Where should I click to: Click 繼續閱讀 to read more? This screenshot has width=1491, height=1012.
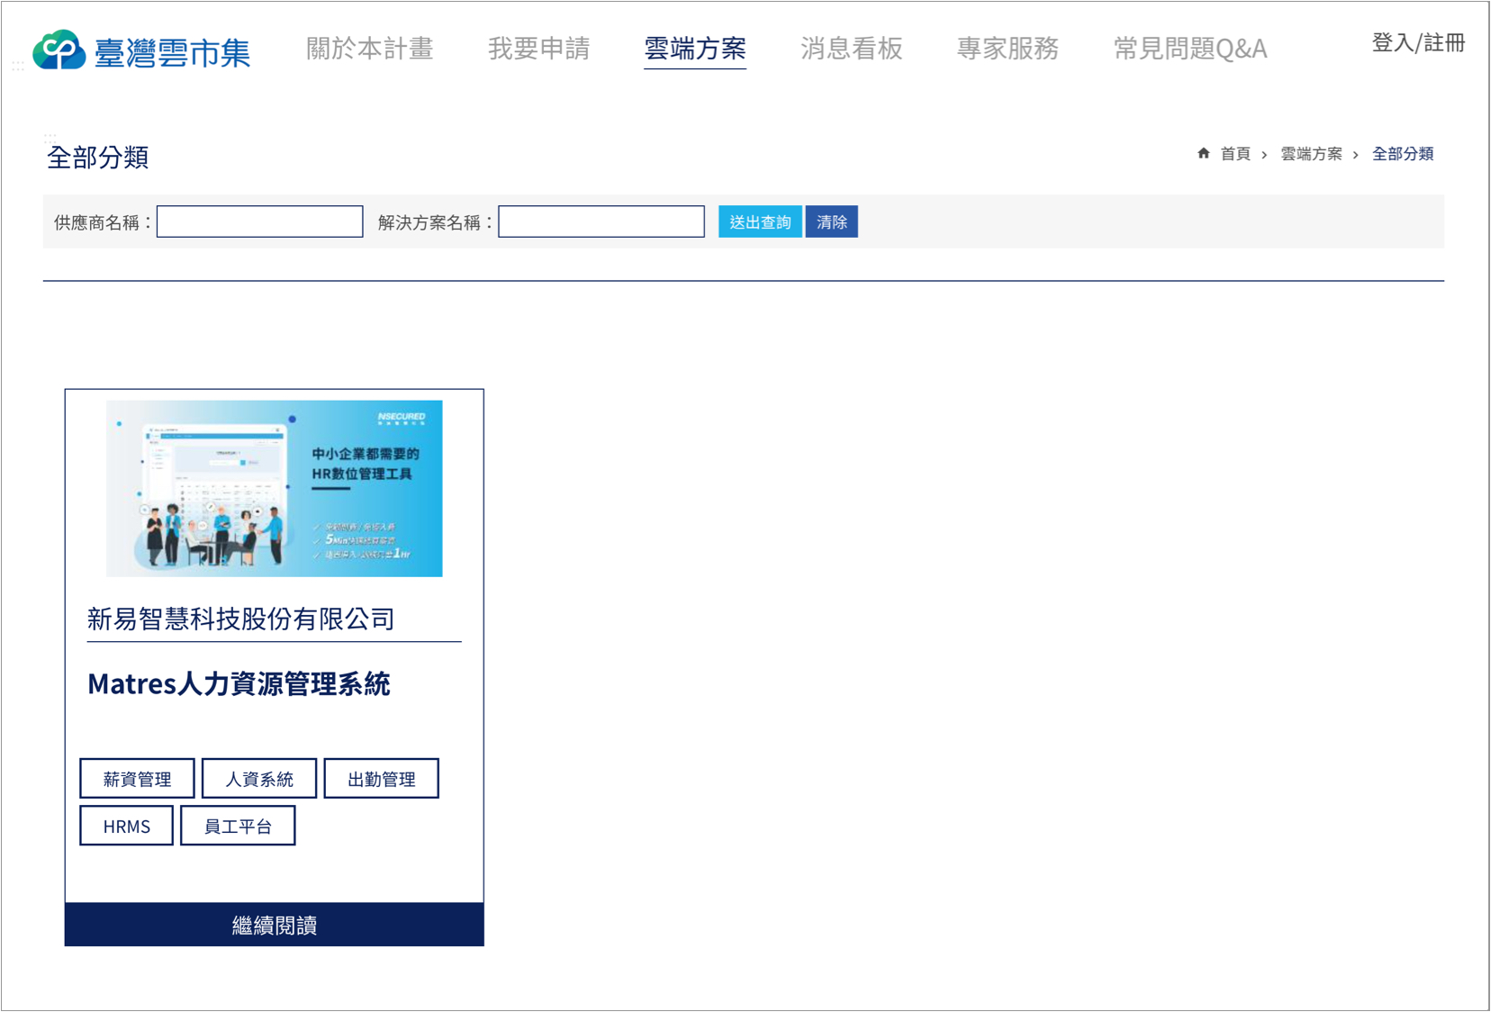275,925
